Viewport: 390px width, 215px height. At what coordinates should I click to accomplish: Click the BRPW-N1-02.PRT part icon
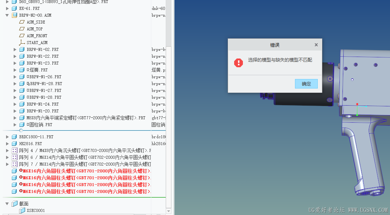(22, 49)
